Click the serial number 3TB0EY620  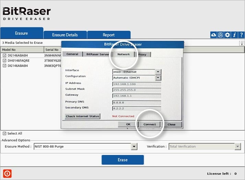point(52,61)
